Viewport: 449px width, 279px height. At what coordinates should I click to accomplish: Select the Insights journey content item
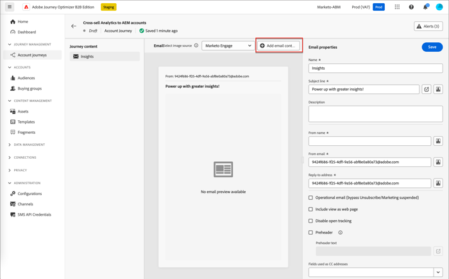tap(105, 56)
